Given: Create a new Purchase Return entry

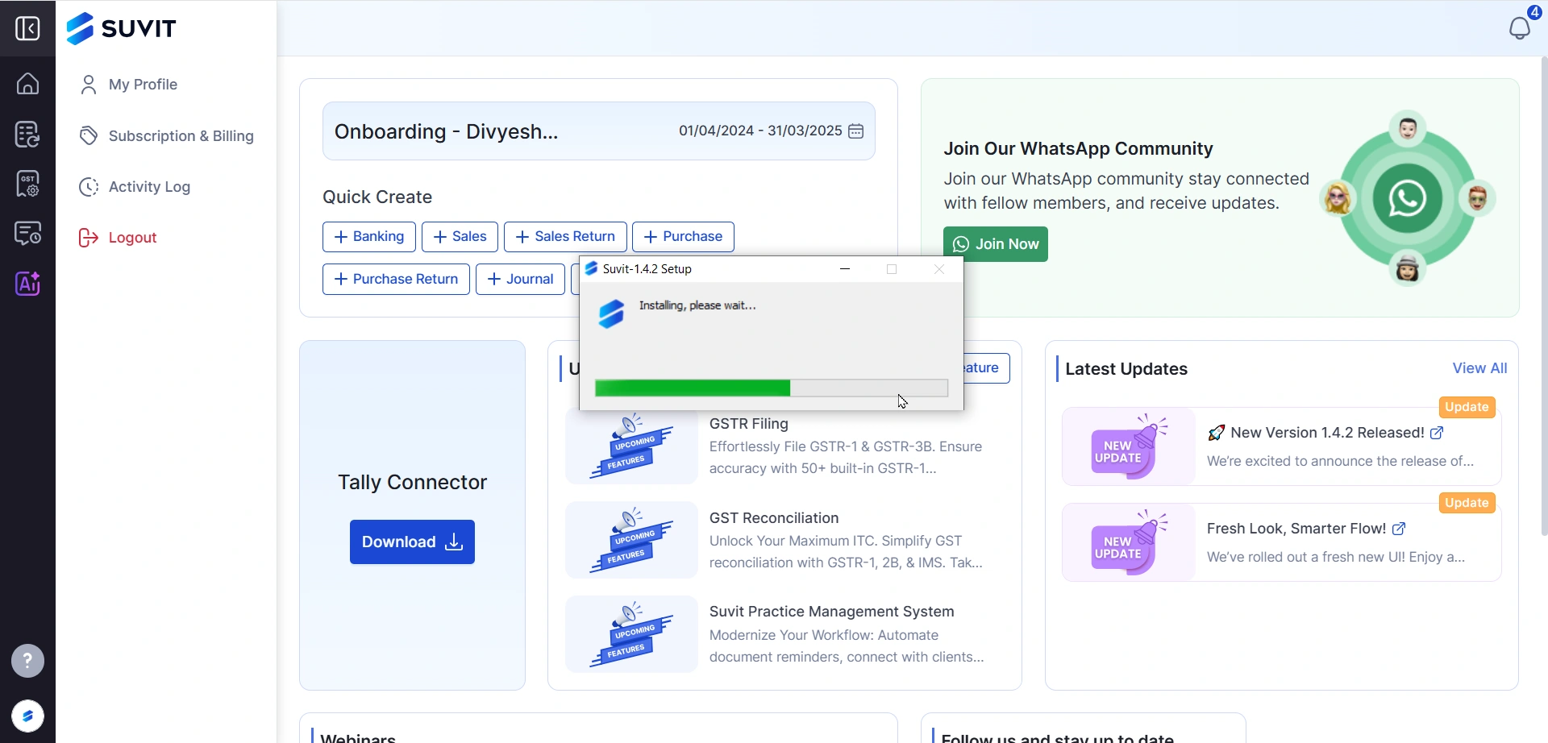Looking at the screenshot, I should point(396,280).
